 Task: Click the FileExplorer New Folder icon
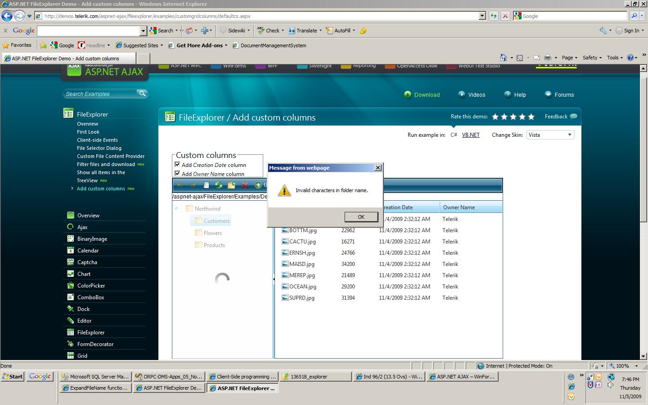pyautogui.click(x=232, y=185)
